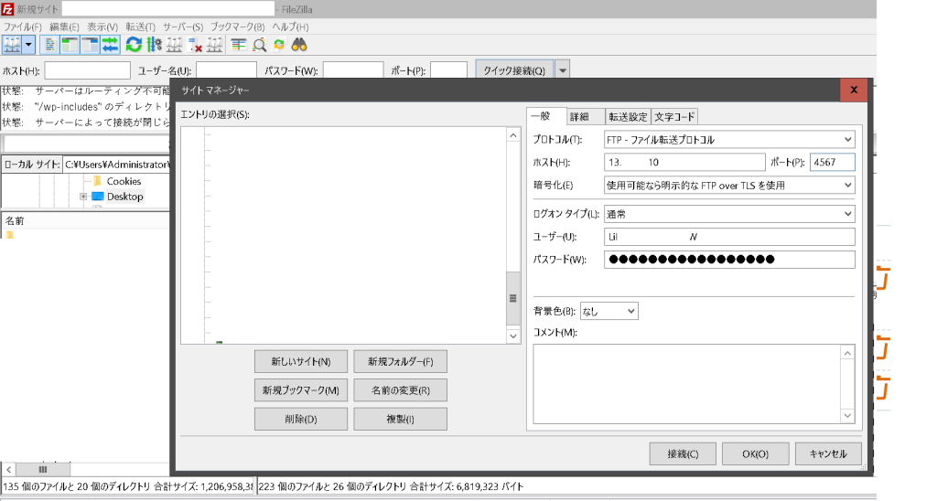This screenshot has height=501, width=937.
Task: Click the キャンセル button
Action: pyautogui.click(x=828, y=453)
